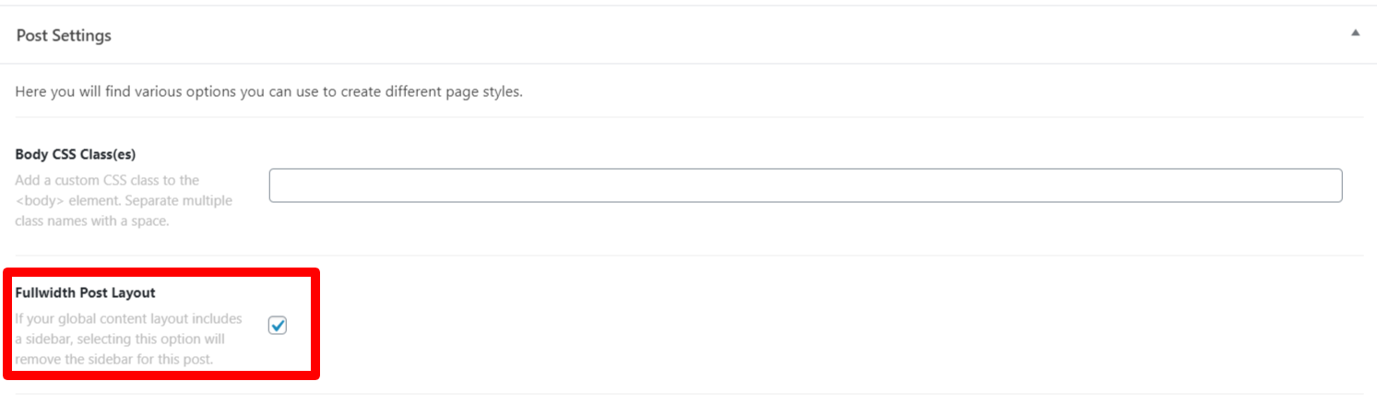
Task: Click the sidebar removal help text
Action: [x=128, y=339]
